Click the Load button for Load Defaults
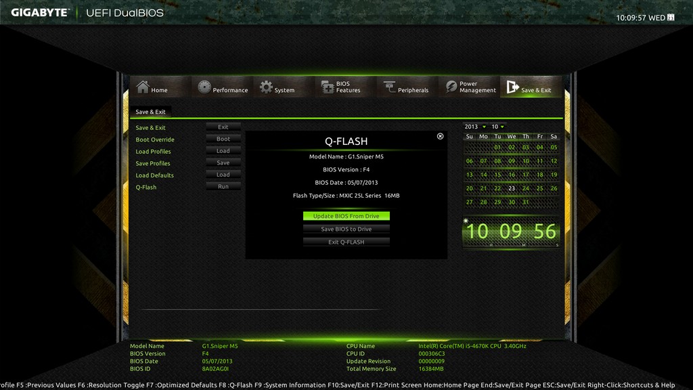This screenshot has height=390, width=693. [223, 175]
